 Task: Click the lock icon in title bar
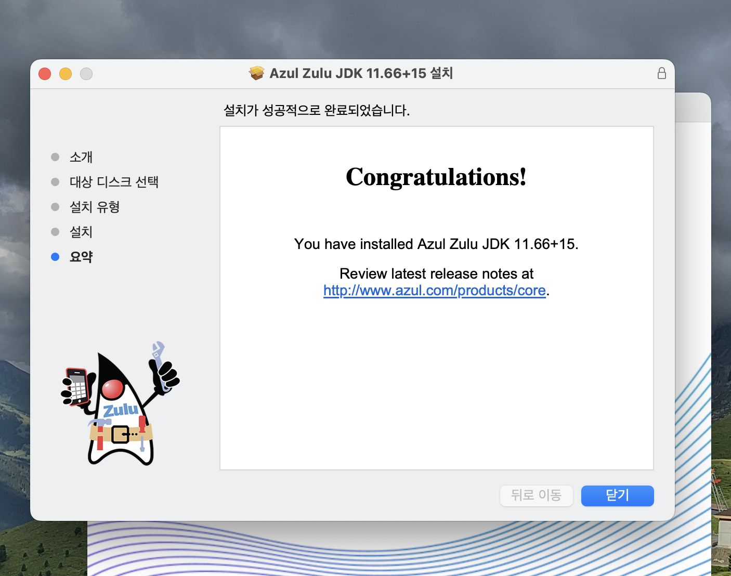click(662, 73)
